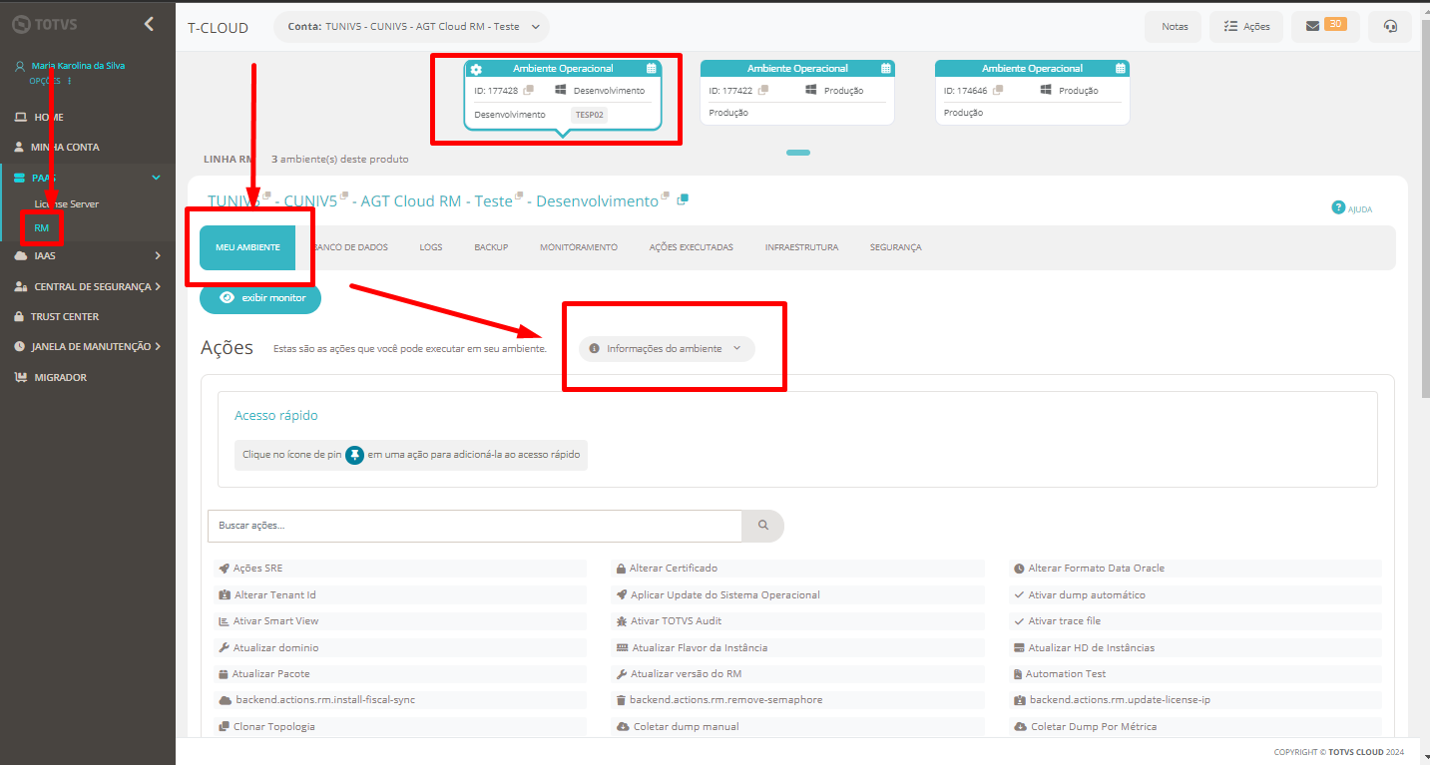1430x765 pixels.
Task: Click the calendar icon on environment card 177422
Action: click(x=885, y=69)
